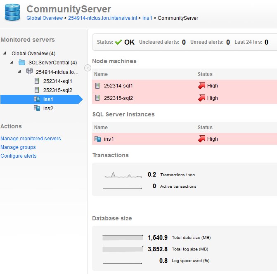Image resolution: width=277 pixels, height=274 pixels.
Task: Click the sidebar collapse handle button
Action: point(87,68)
